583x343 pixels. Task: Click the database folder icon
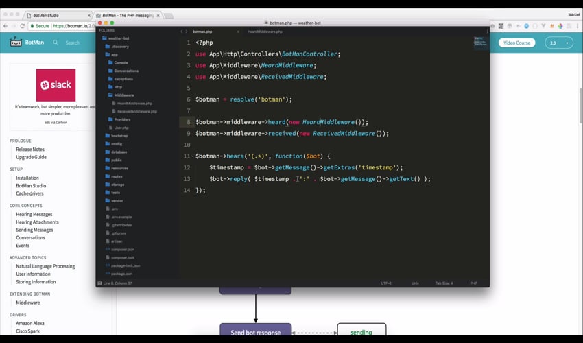(x=108, y=152)
